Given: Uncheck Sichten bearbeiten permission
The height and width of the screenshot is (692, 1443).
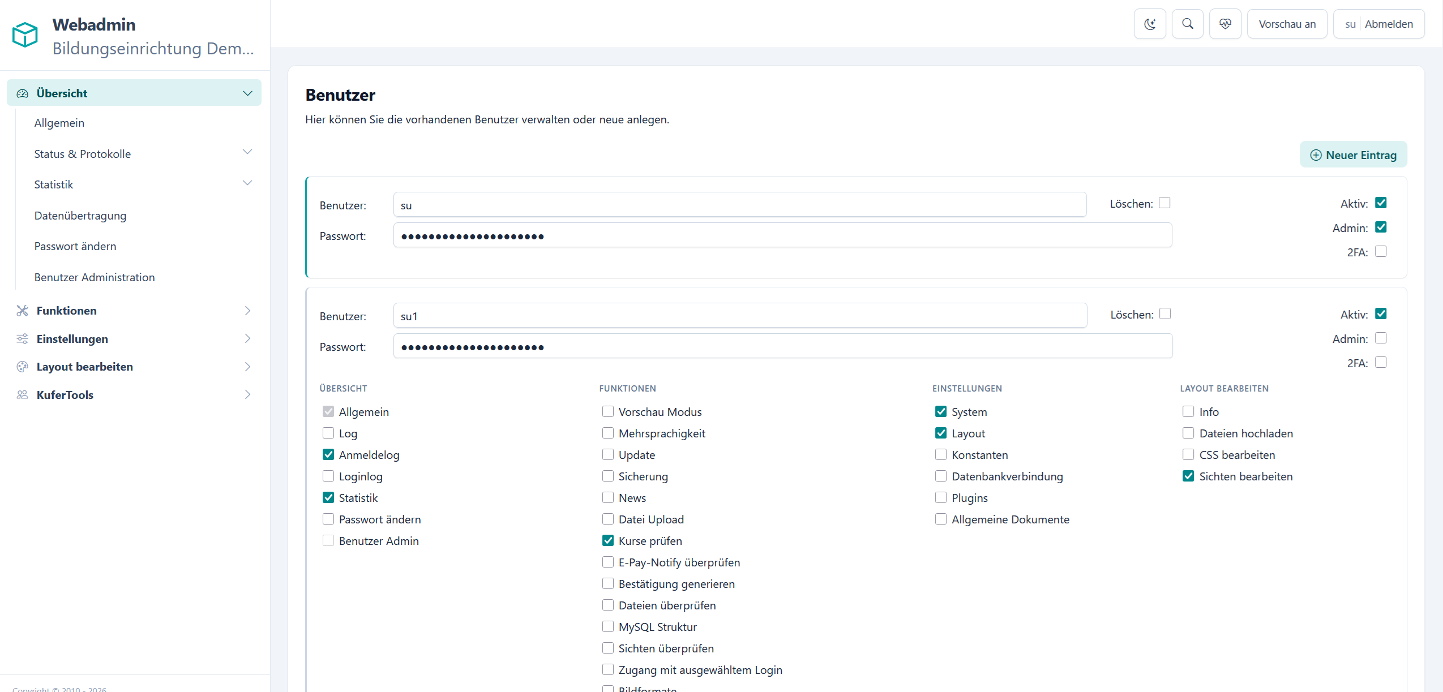Looking at the screenshot, I should pyautogui.click(x=1188, y=476).
